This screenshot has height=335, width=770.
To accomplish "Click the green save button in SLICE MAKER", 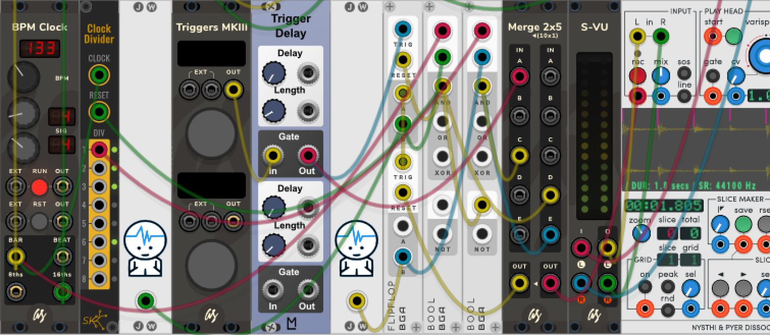I will pos(743,224).
